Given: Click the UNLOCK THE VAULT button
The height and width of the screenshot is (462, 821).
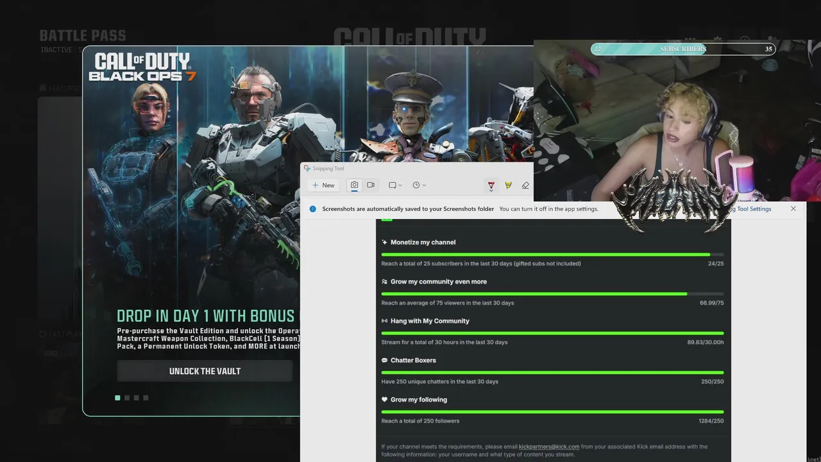Looking at the screenshot, I should coord(205,371).
